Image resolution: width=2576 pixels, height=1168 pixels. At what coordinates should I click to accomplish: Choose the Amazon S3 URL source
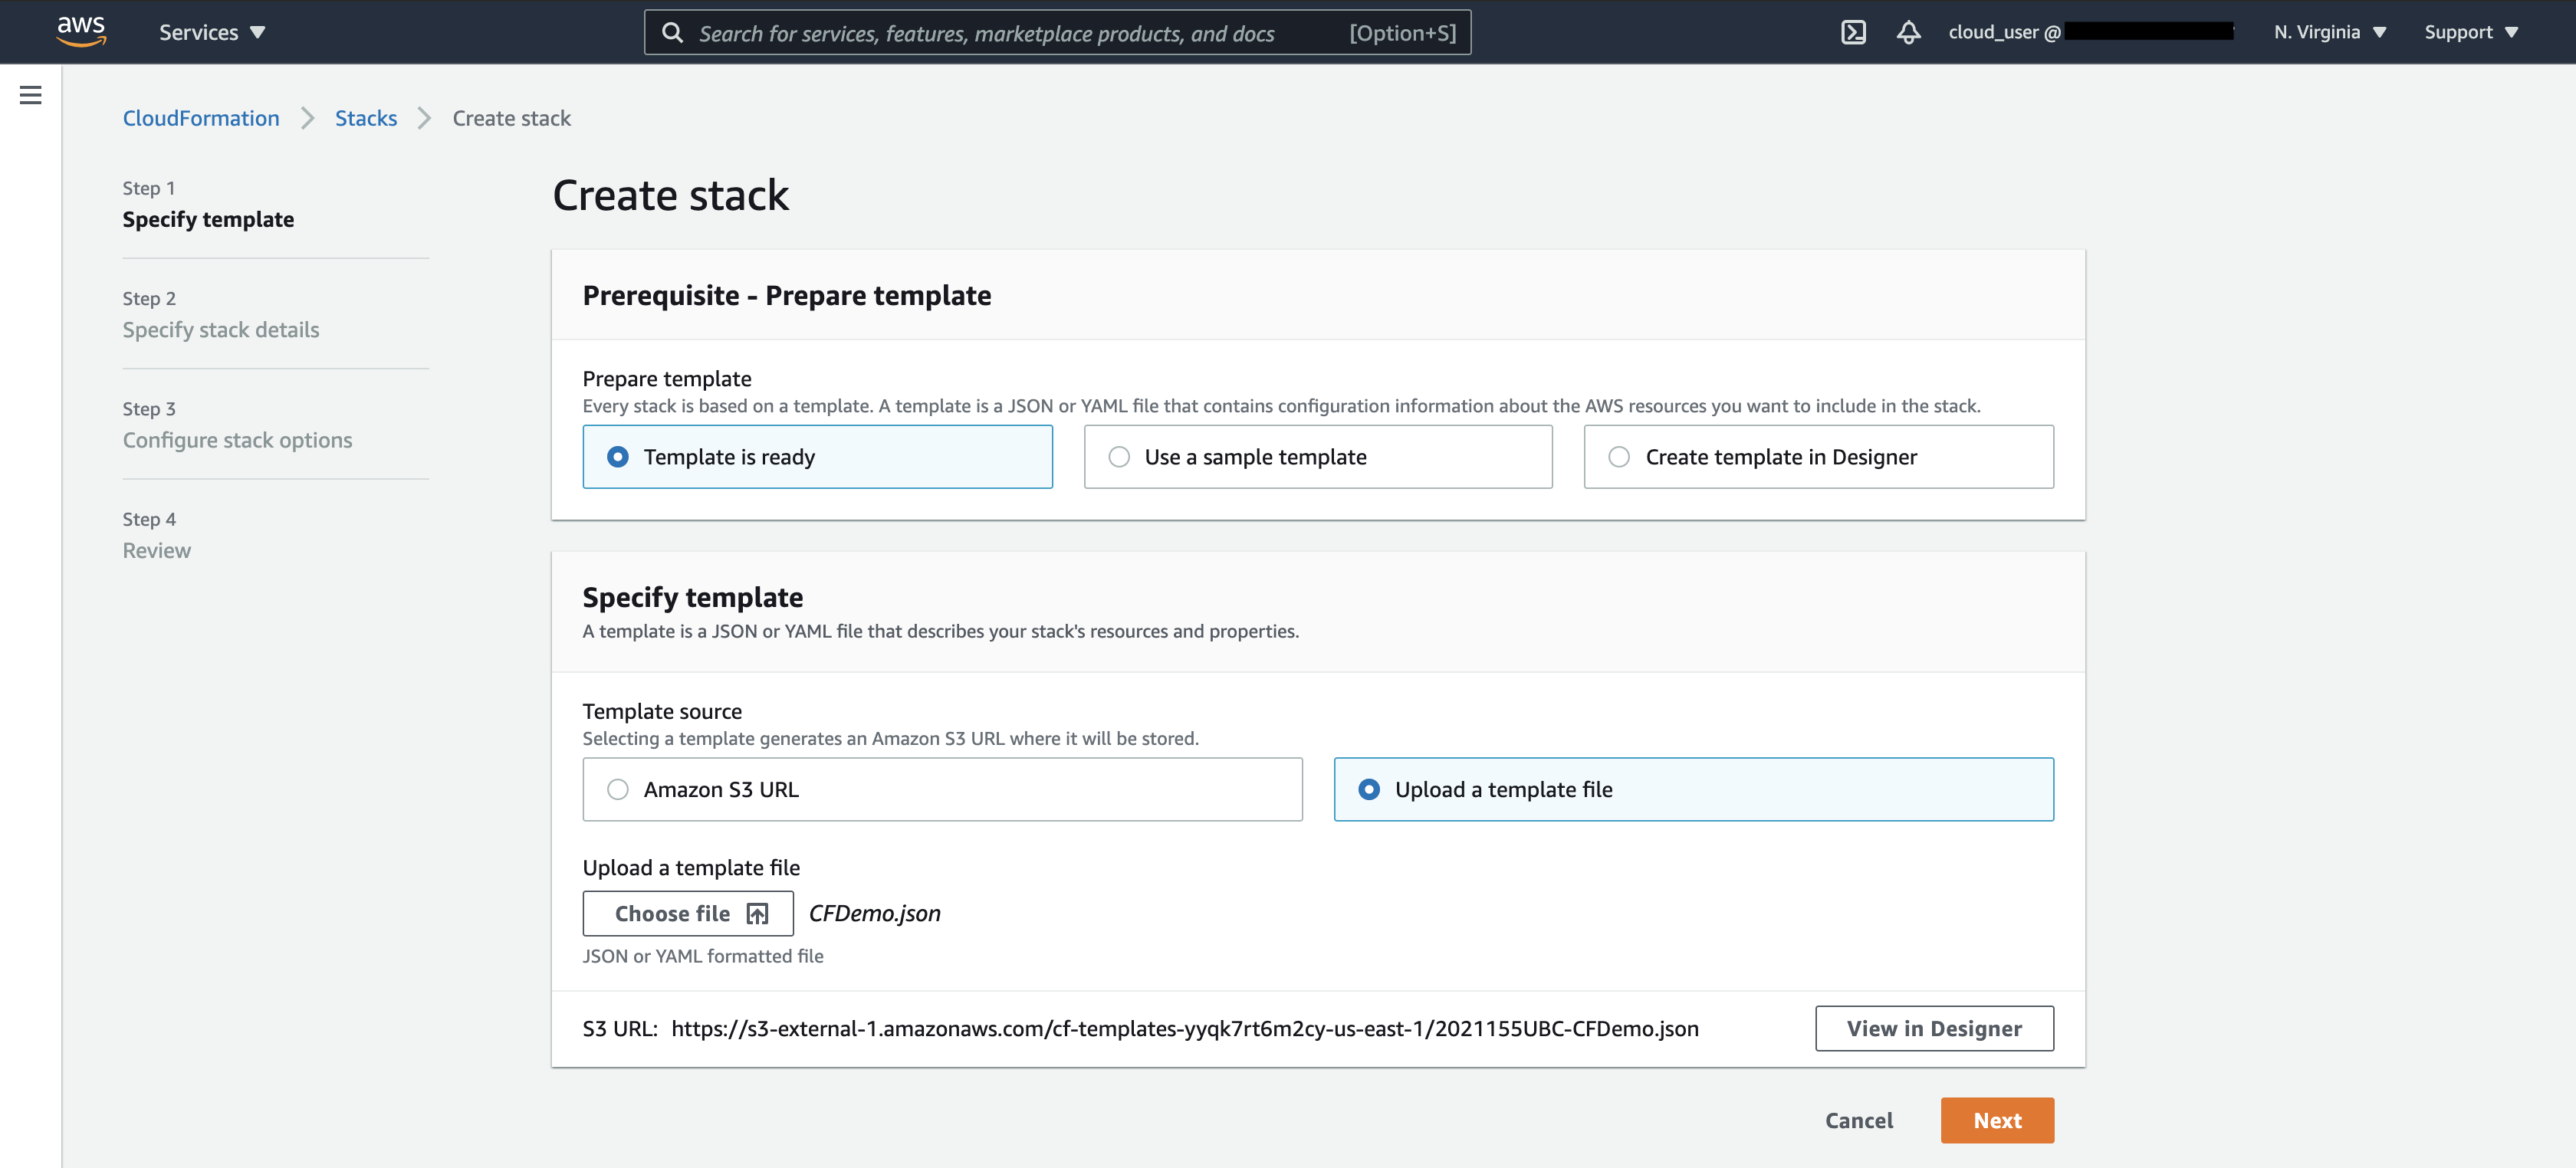pos(942,789)
